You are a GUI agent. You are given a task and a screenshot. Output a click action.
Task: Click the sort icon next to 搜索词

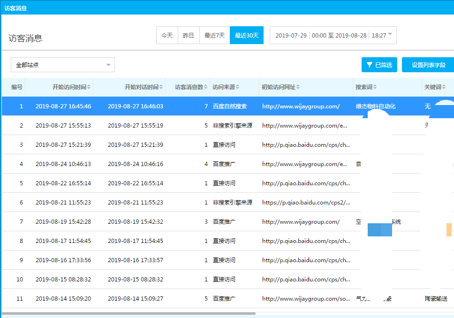[x=375, y=87]
